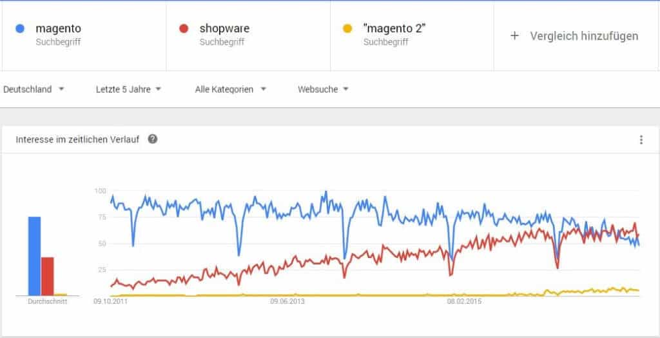The height and width of the screenshot is (338, 660).
Task: Open the three-dot chart options menu
Action: tap(641, 140)
